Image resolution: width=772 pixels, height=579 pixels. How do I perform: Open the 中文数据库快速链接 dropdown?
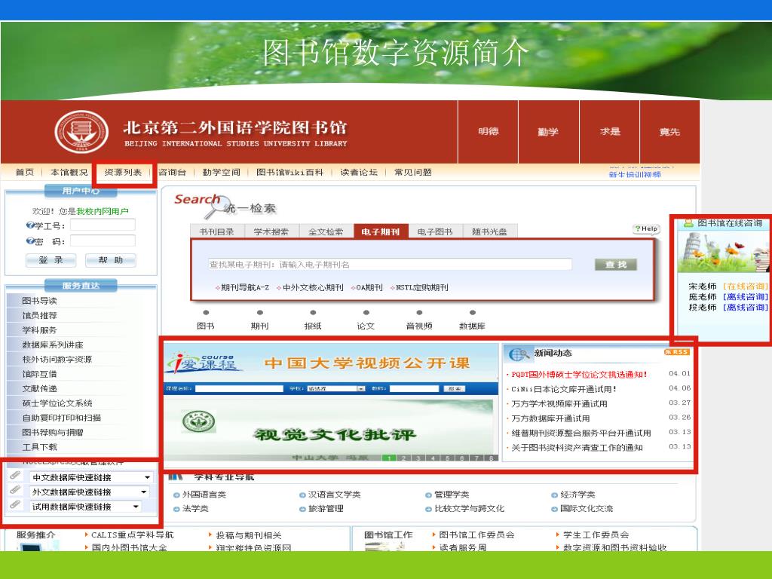click(x=91, y=477)
